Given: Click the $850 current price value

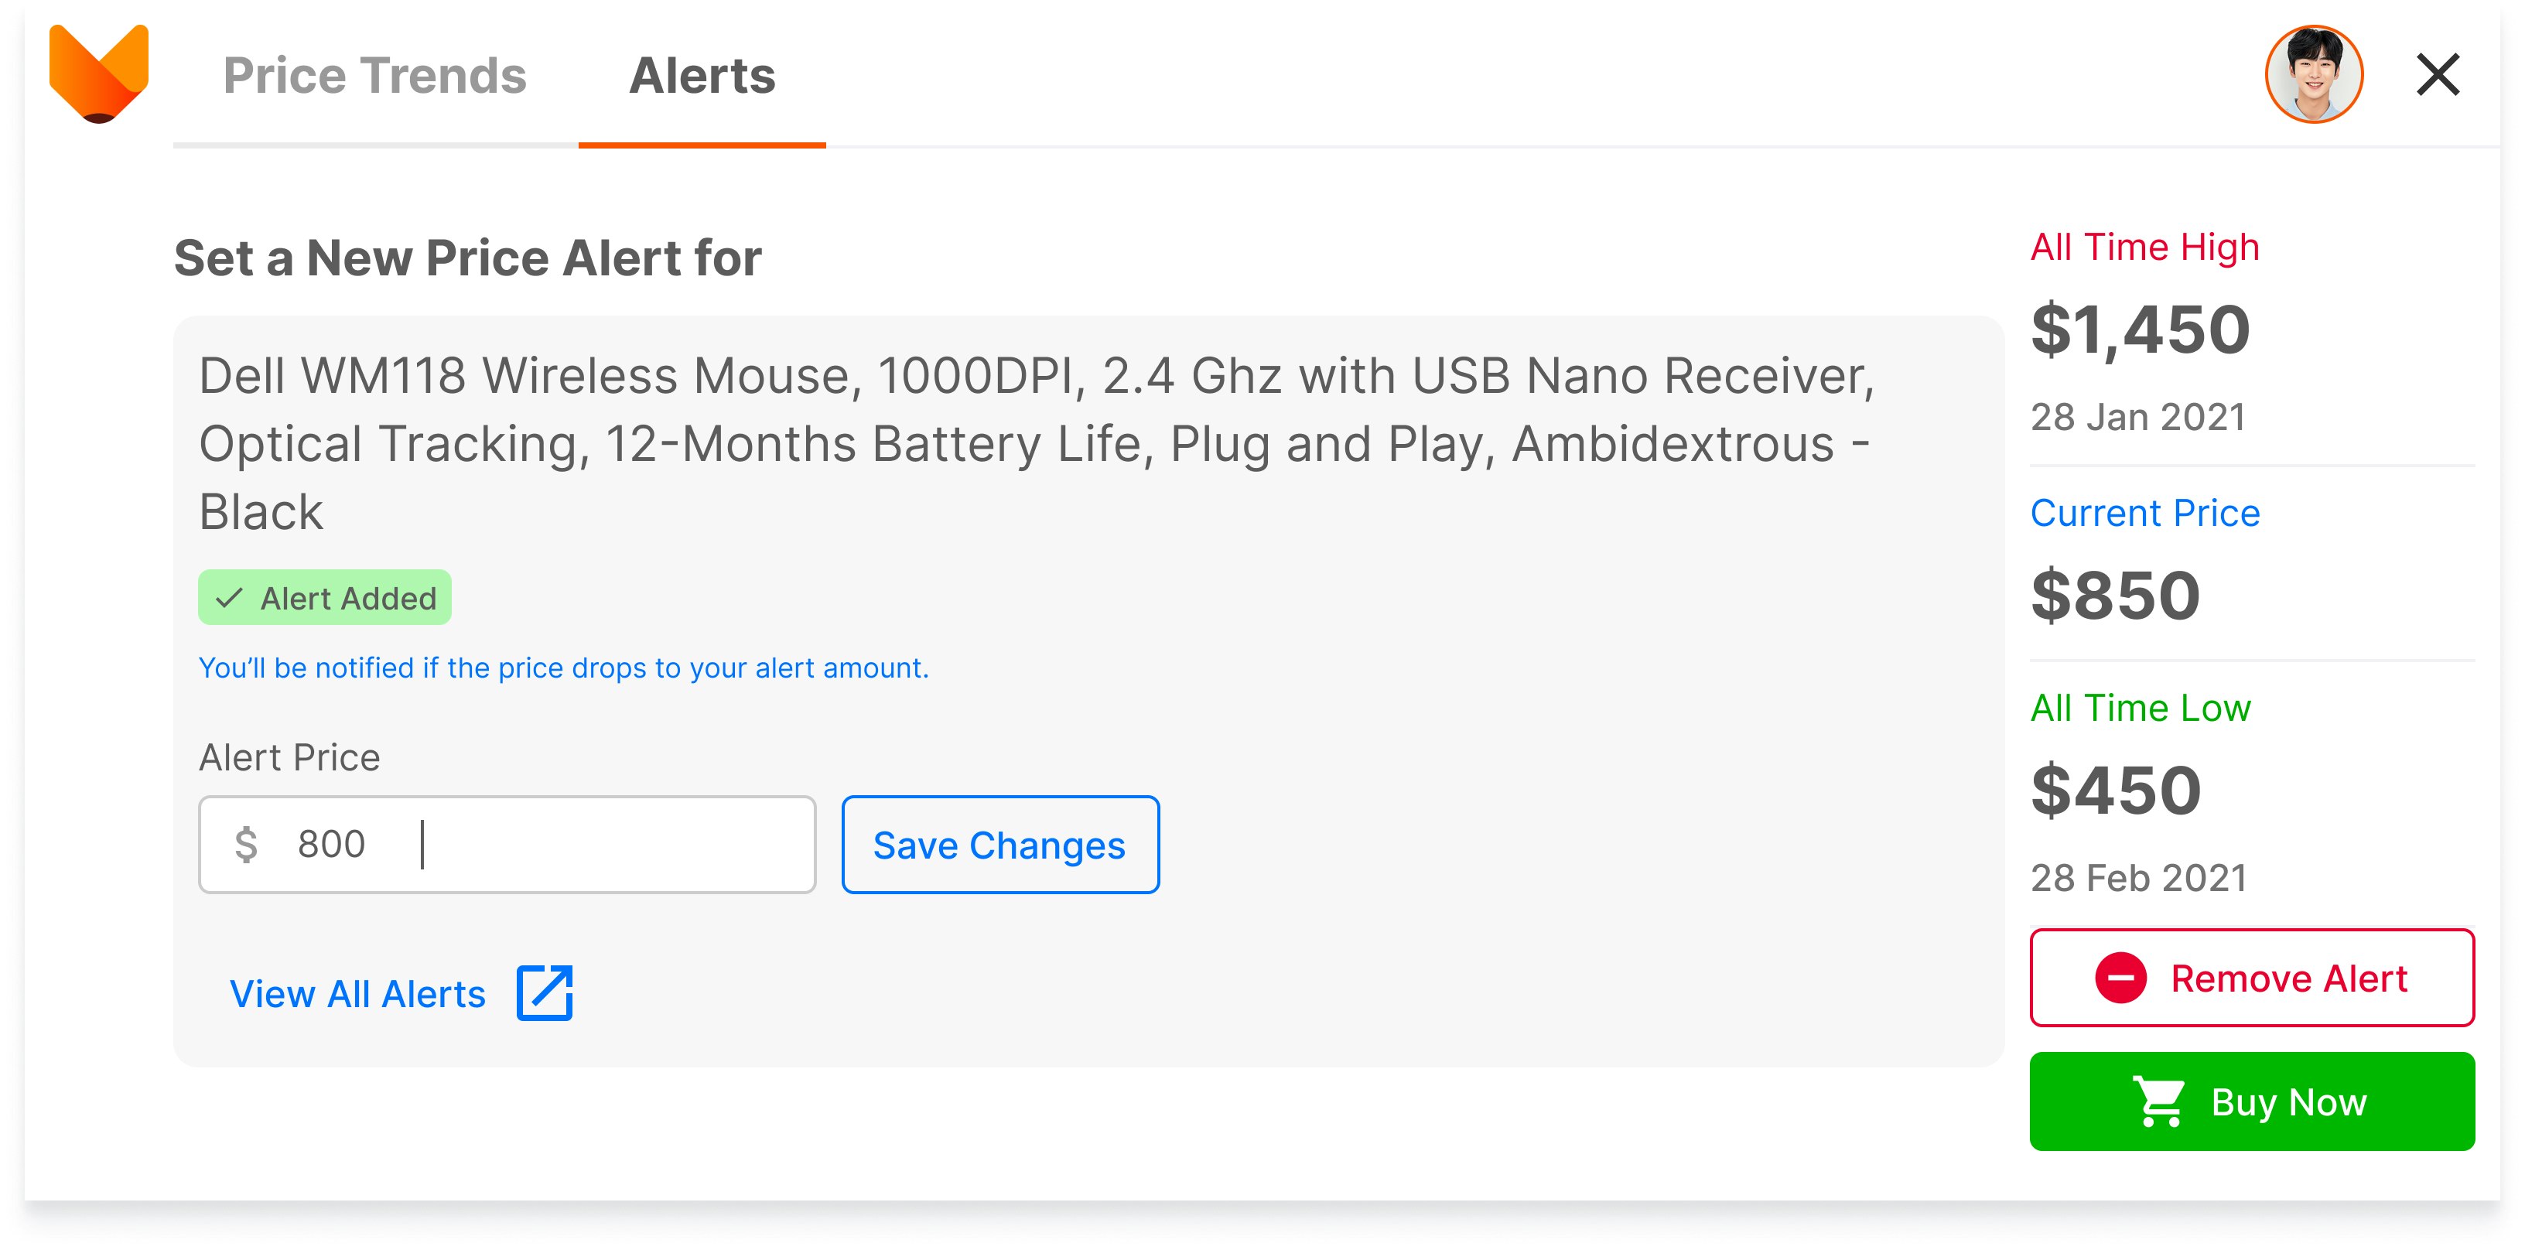Looking at the screenshot, I should pos(2115,595).
